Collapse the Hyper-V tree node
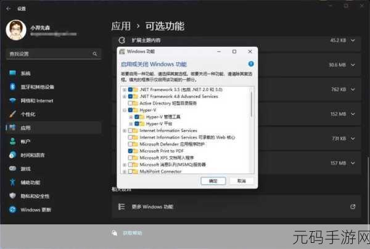The image size is (370, 249). tap(125, 110)
